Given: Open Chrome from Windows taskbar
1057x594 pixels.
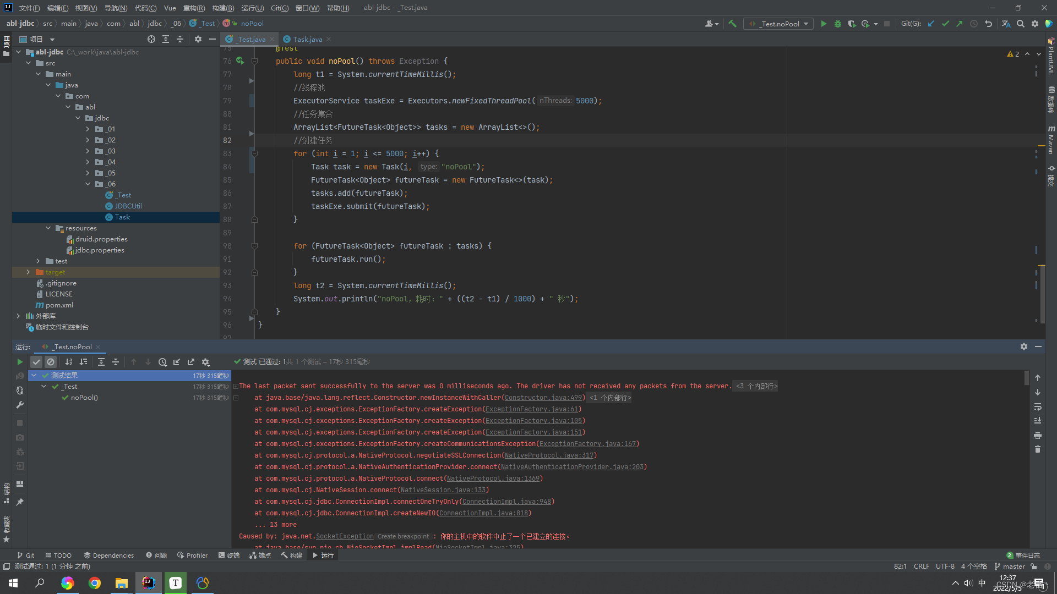Looking at the screenshot, I should [95, 583].
